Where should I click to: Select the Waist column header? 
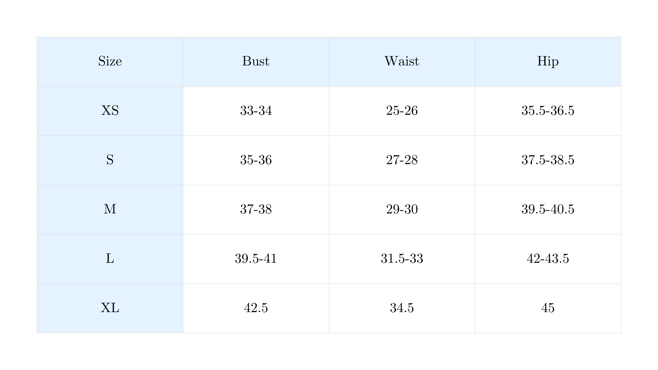point(402,61)
